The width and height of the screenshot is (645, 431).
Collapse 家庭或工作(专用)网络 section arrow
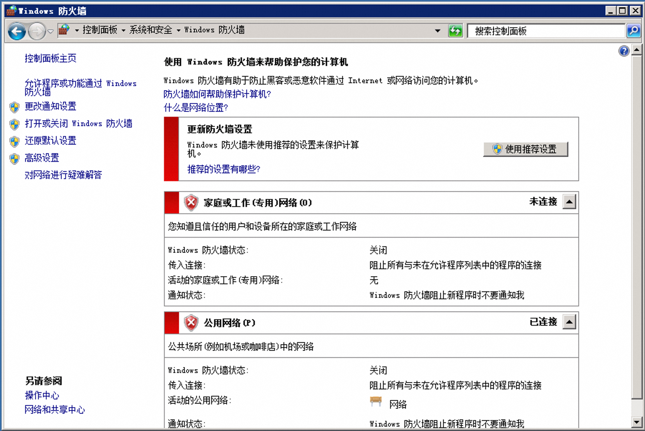click(x=569, y=202)
